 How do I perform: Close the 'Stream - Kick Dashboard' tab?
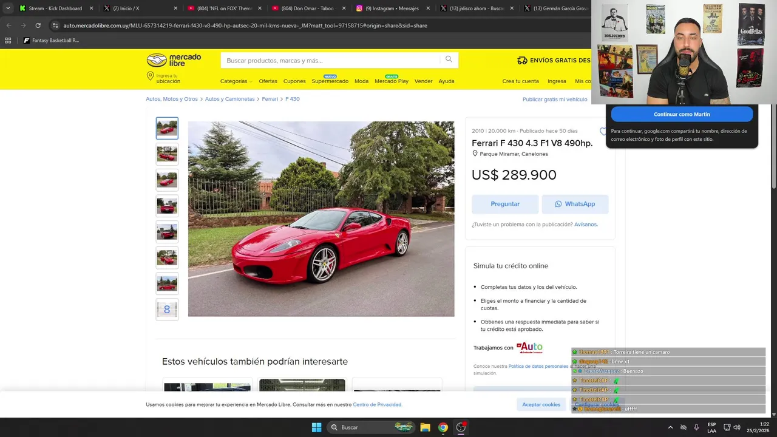coord(92,8)
